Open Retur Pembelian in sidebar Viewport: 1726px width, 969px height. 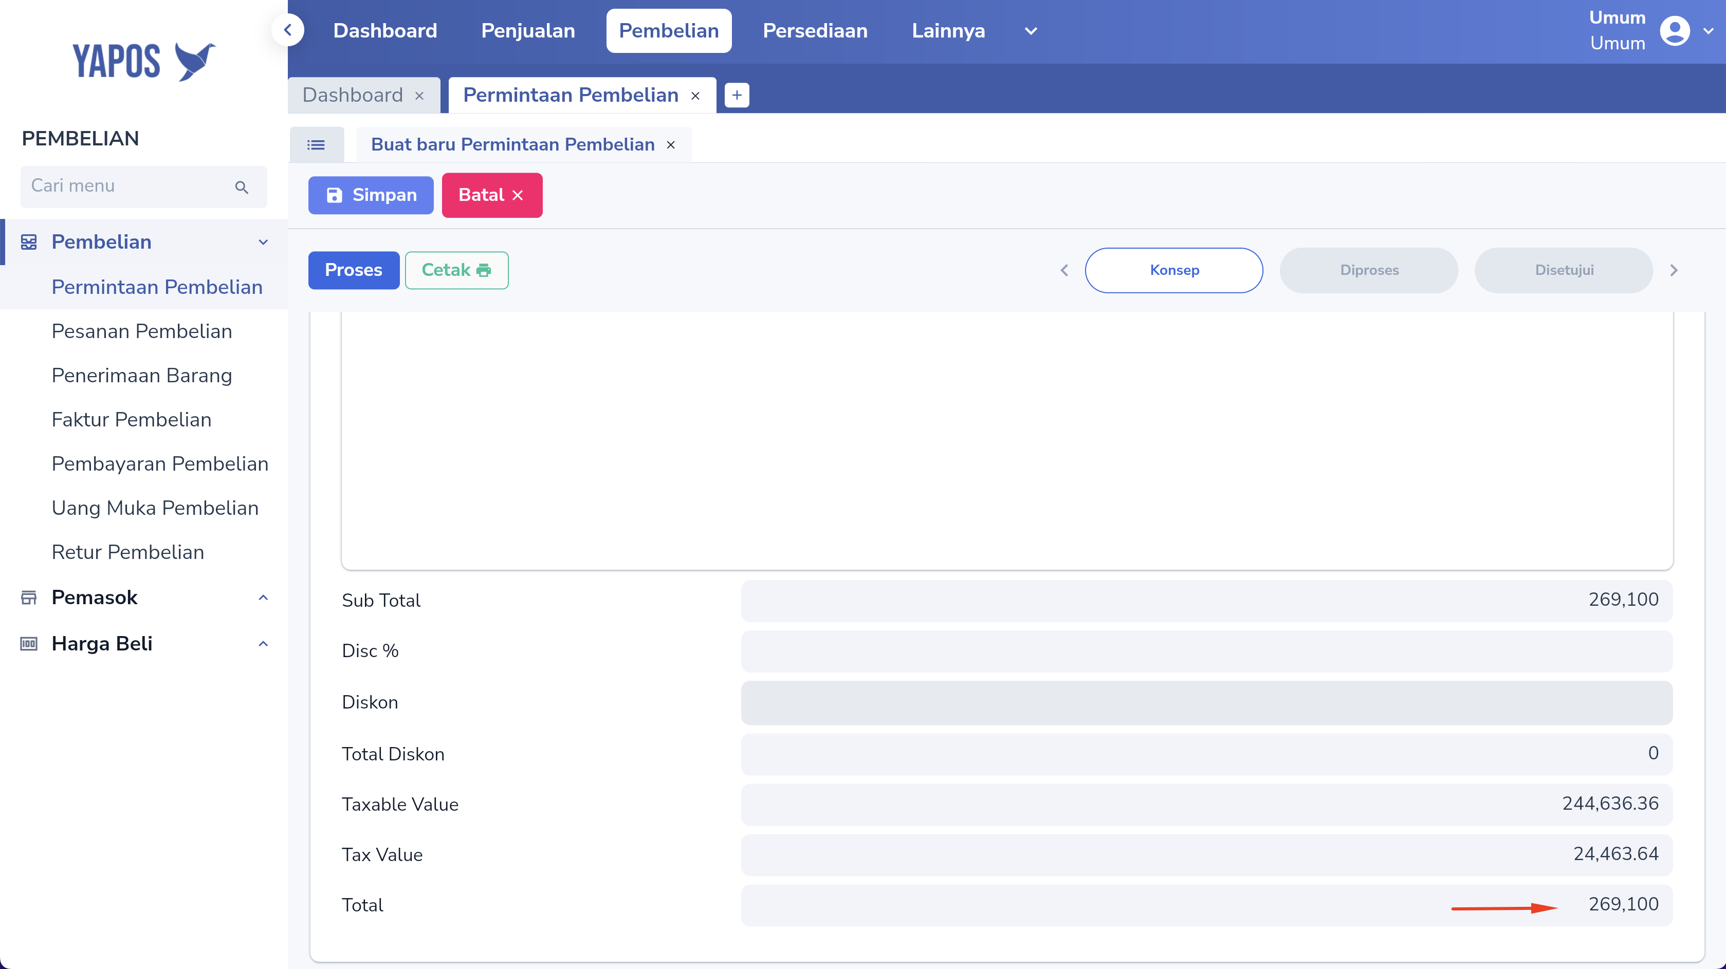128,552
